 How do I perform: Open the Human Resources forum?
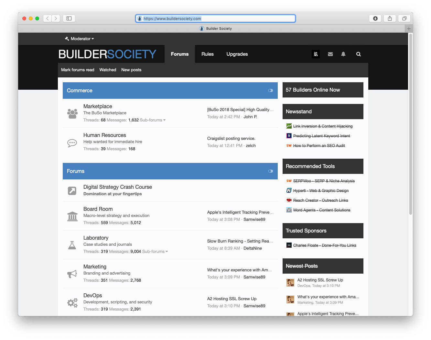pos(105,135)
